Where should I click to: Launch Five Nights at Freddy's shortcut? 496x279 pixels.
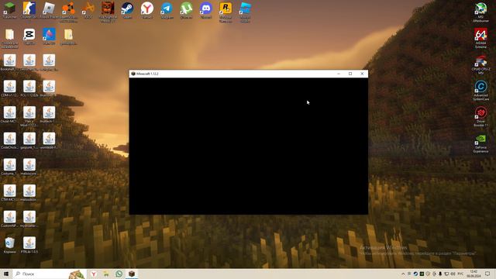(108, 9)
